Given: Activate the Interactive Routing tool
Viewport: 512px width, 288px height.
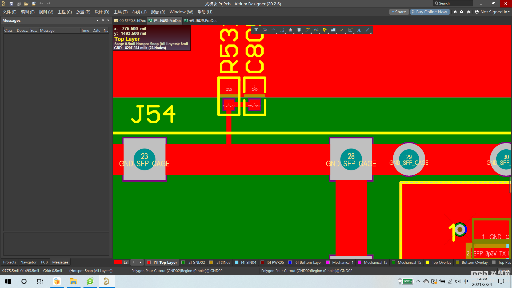Looking at the screenshot, I should [307, 30].
